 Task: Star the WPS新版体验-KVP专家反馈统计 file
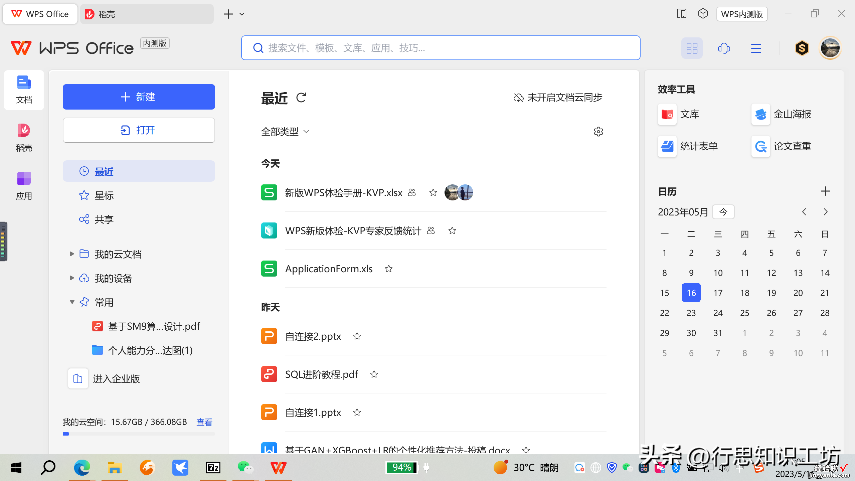[x=452, y=231]
